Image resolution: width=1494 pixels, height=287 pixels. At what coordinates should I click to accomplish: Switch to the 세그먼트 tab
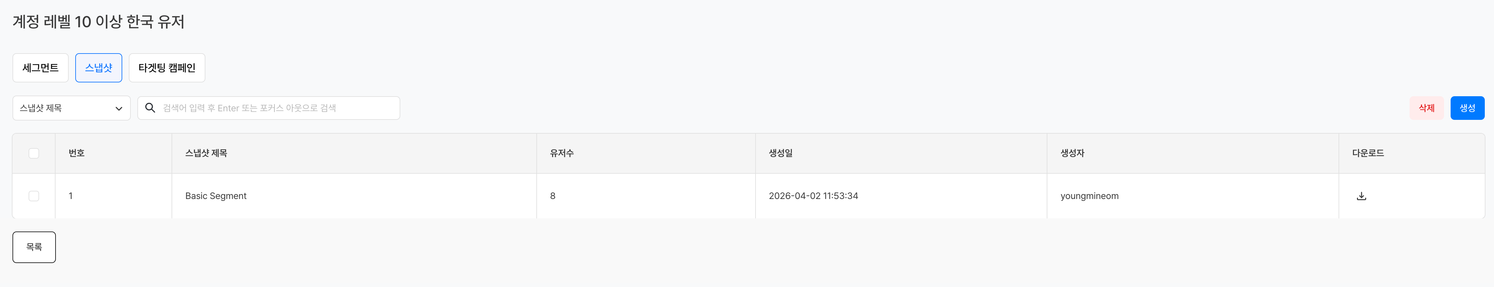tap(41, 68)
